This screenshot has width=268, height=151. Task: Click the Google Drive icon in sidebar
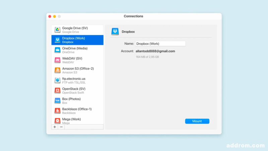point(57,30)
